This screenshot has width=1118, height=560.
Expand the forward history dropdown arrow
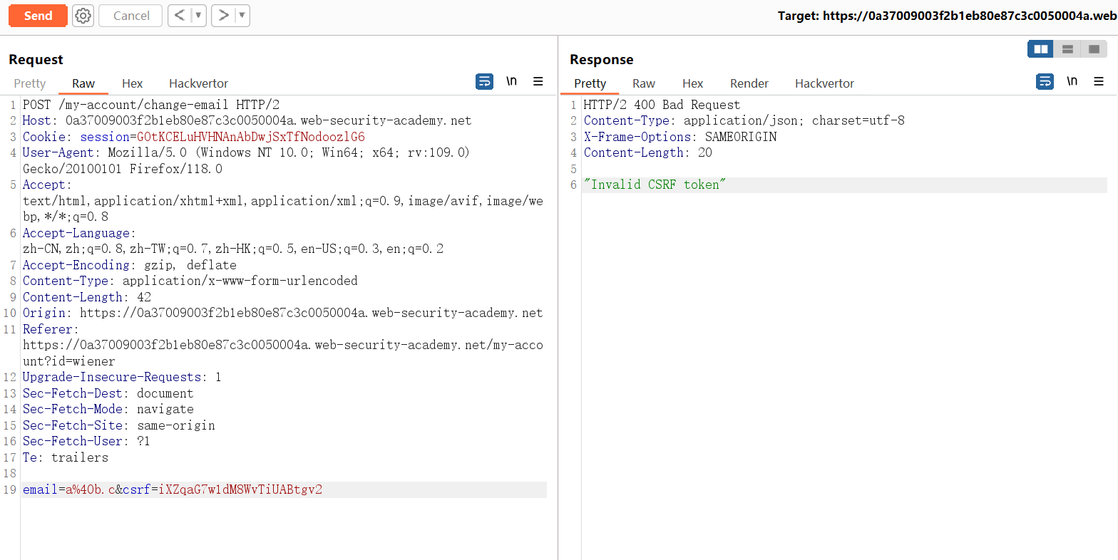[242, 16]
